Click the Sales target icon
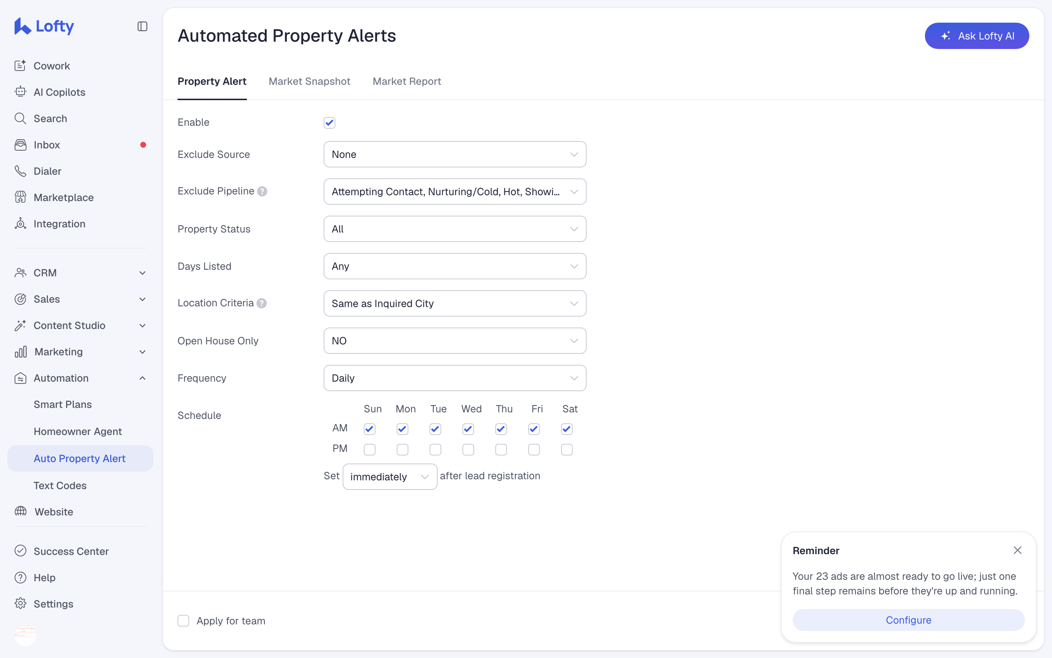 pos(20,299)
